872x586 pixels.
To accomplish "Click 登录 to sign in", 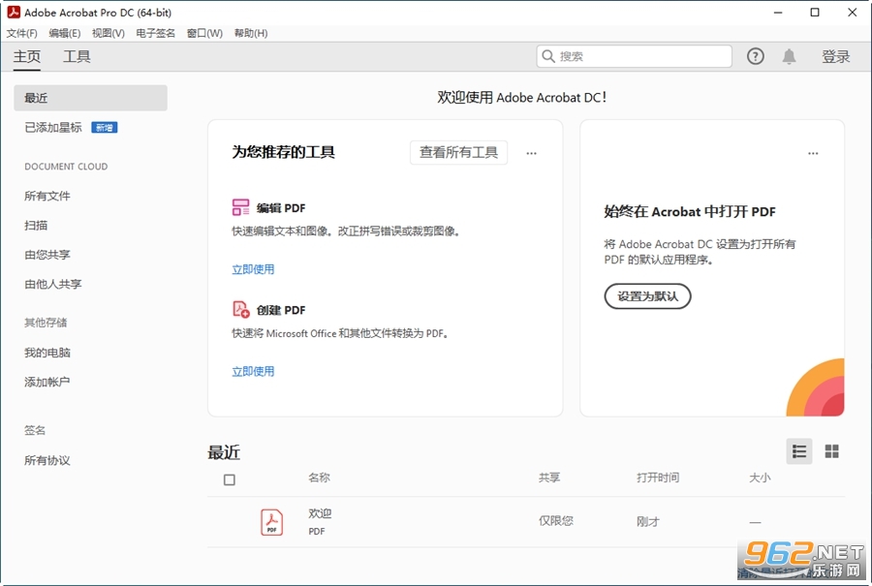I will (x=836, y=57).
